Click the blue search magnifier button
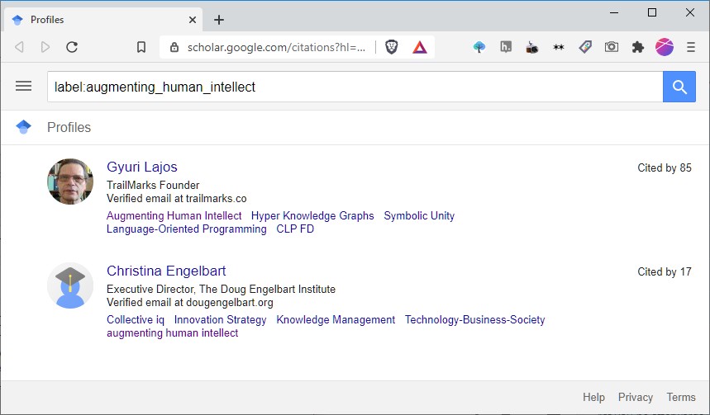The height and width of the screenshot is (415, 710). (679, 87)
